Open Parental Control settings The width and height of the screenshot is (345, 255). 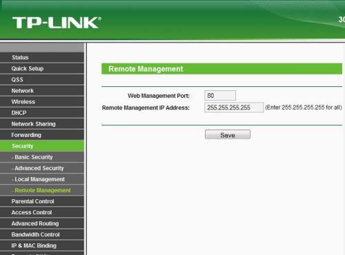pos(42,201)
